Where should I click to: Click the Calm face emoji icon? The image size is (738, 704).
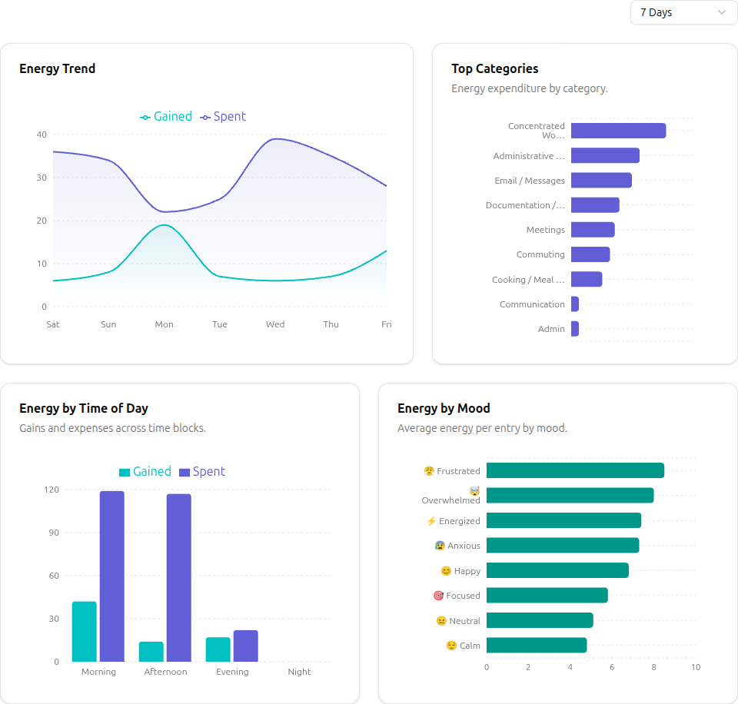point(452,646)
